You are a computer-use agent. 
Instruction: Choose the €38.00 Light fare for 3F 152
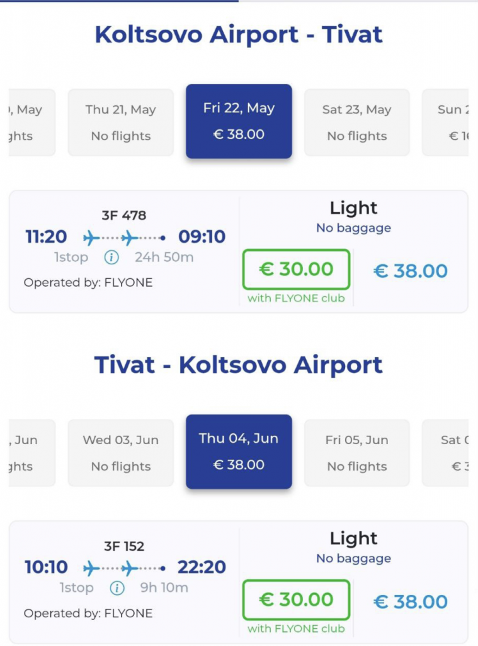click(411, 602)
